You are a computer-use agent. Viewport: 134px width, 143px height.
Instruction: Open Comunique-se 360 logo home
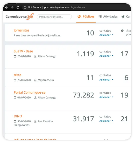point(19,17)
